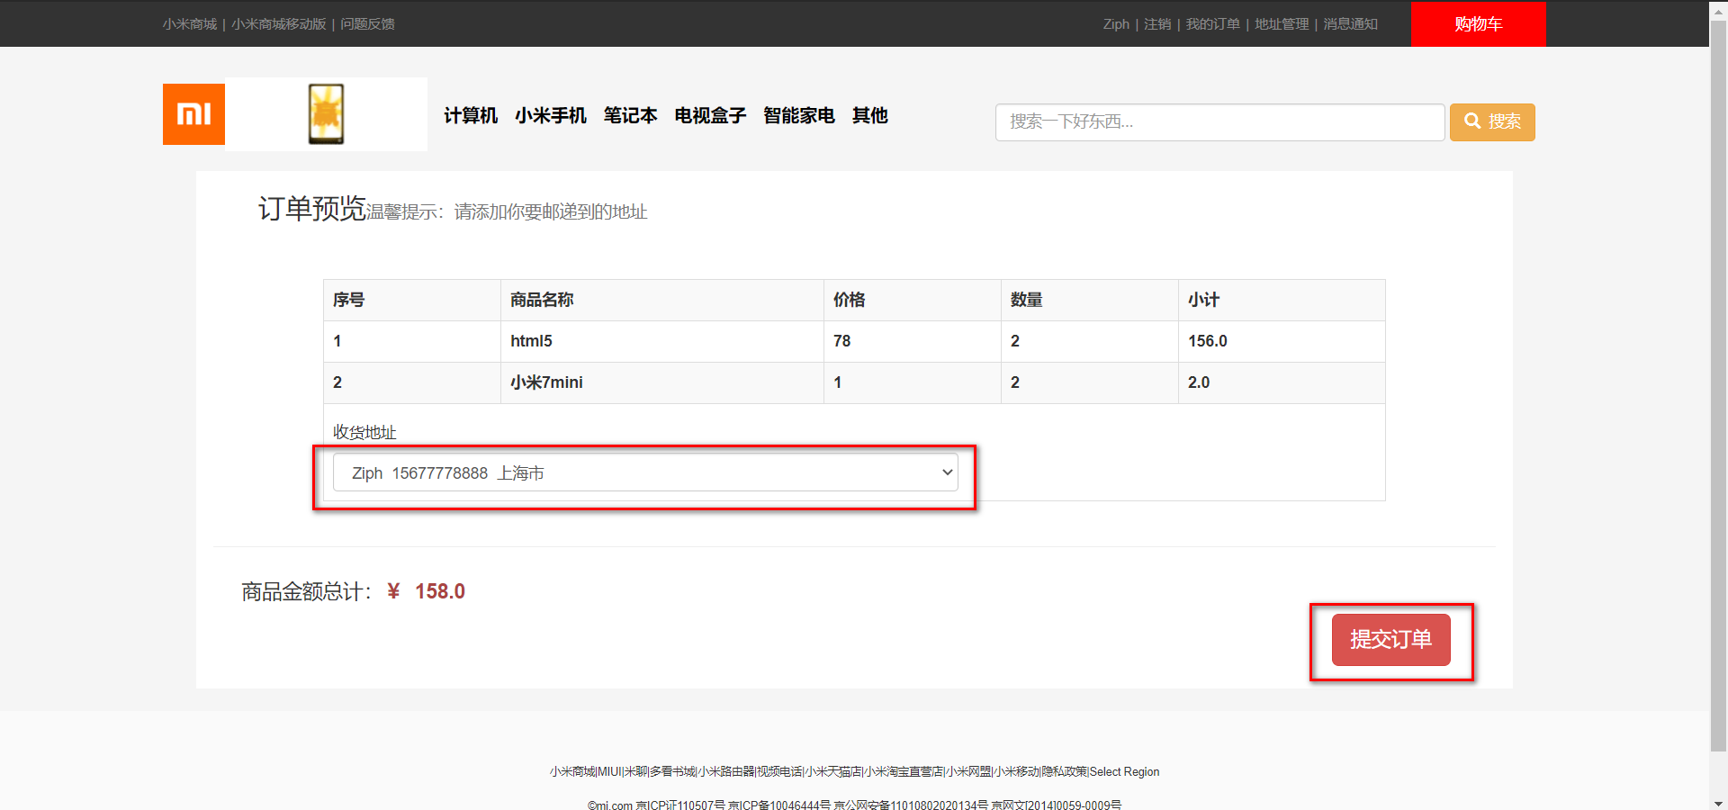Click the 数量 column header
Screen dimensions: 1728x810
click(1089, 300)
